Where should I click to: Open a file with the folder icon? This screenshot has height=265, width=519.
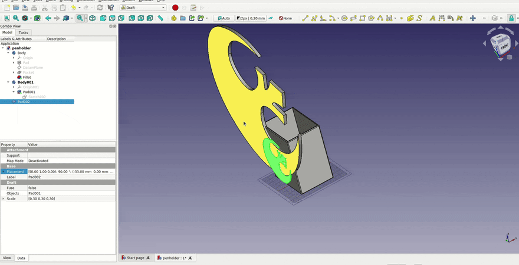[16, 8]
